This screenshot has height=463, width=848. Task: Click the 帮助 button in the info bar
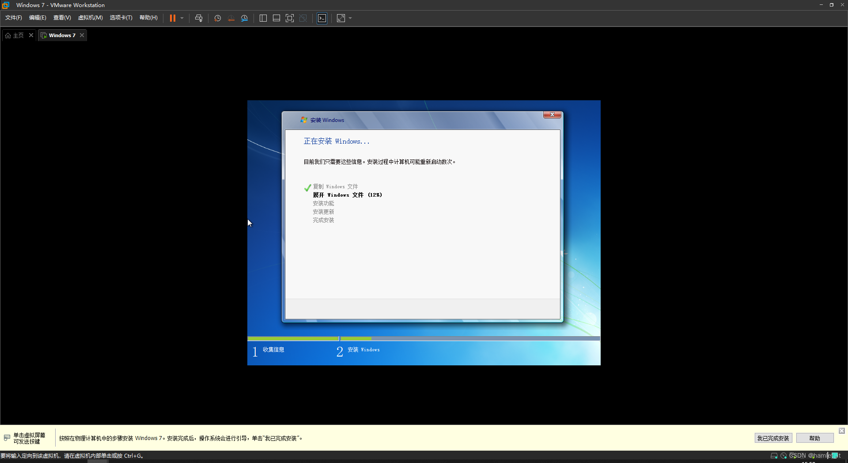tap(815, 438)
